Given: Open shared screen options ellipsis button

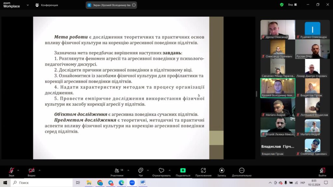Looking at the screenshot, I should point(134,5).
